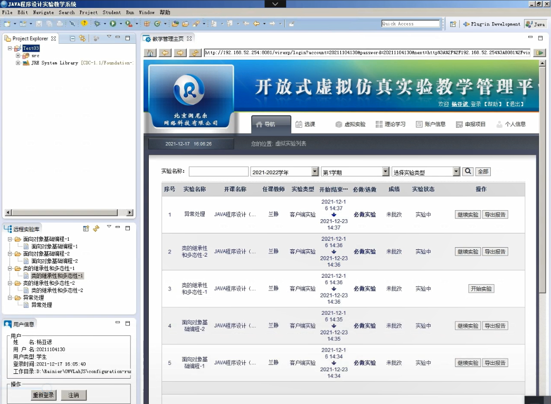The height and width of the screenshot is (404, 551).
Task: Click the Run green play toolbar icon
Action: pyautogui.click(x=113, y=24)
